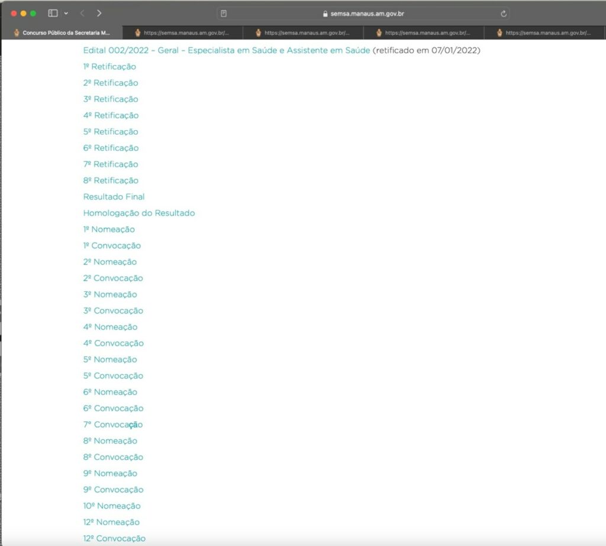Open the 6ª Nomeação link
The width and height of the screenshot is (606, 546).
pos(110,392)
